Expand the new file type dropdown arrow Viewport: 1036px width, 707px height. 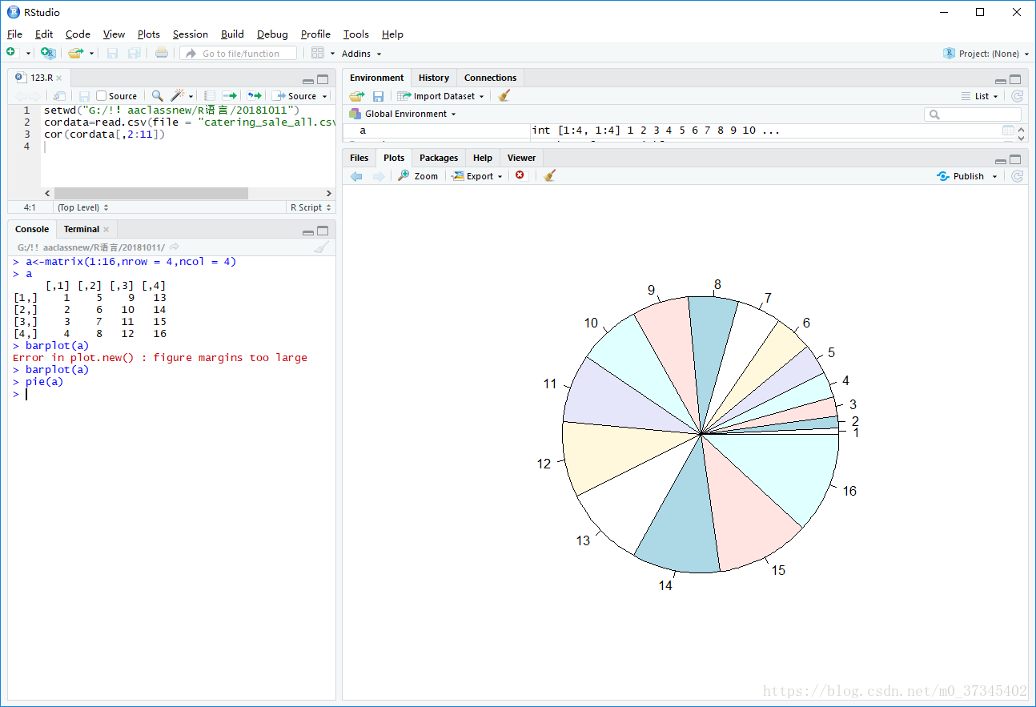(28, 54)
